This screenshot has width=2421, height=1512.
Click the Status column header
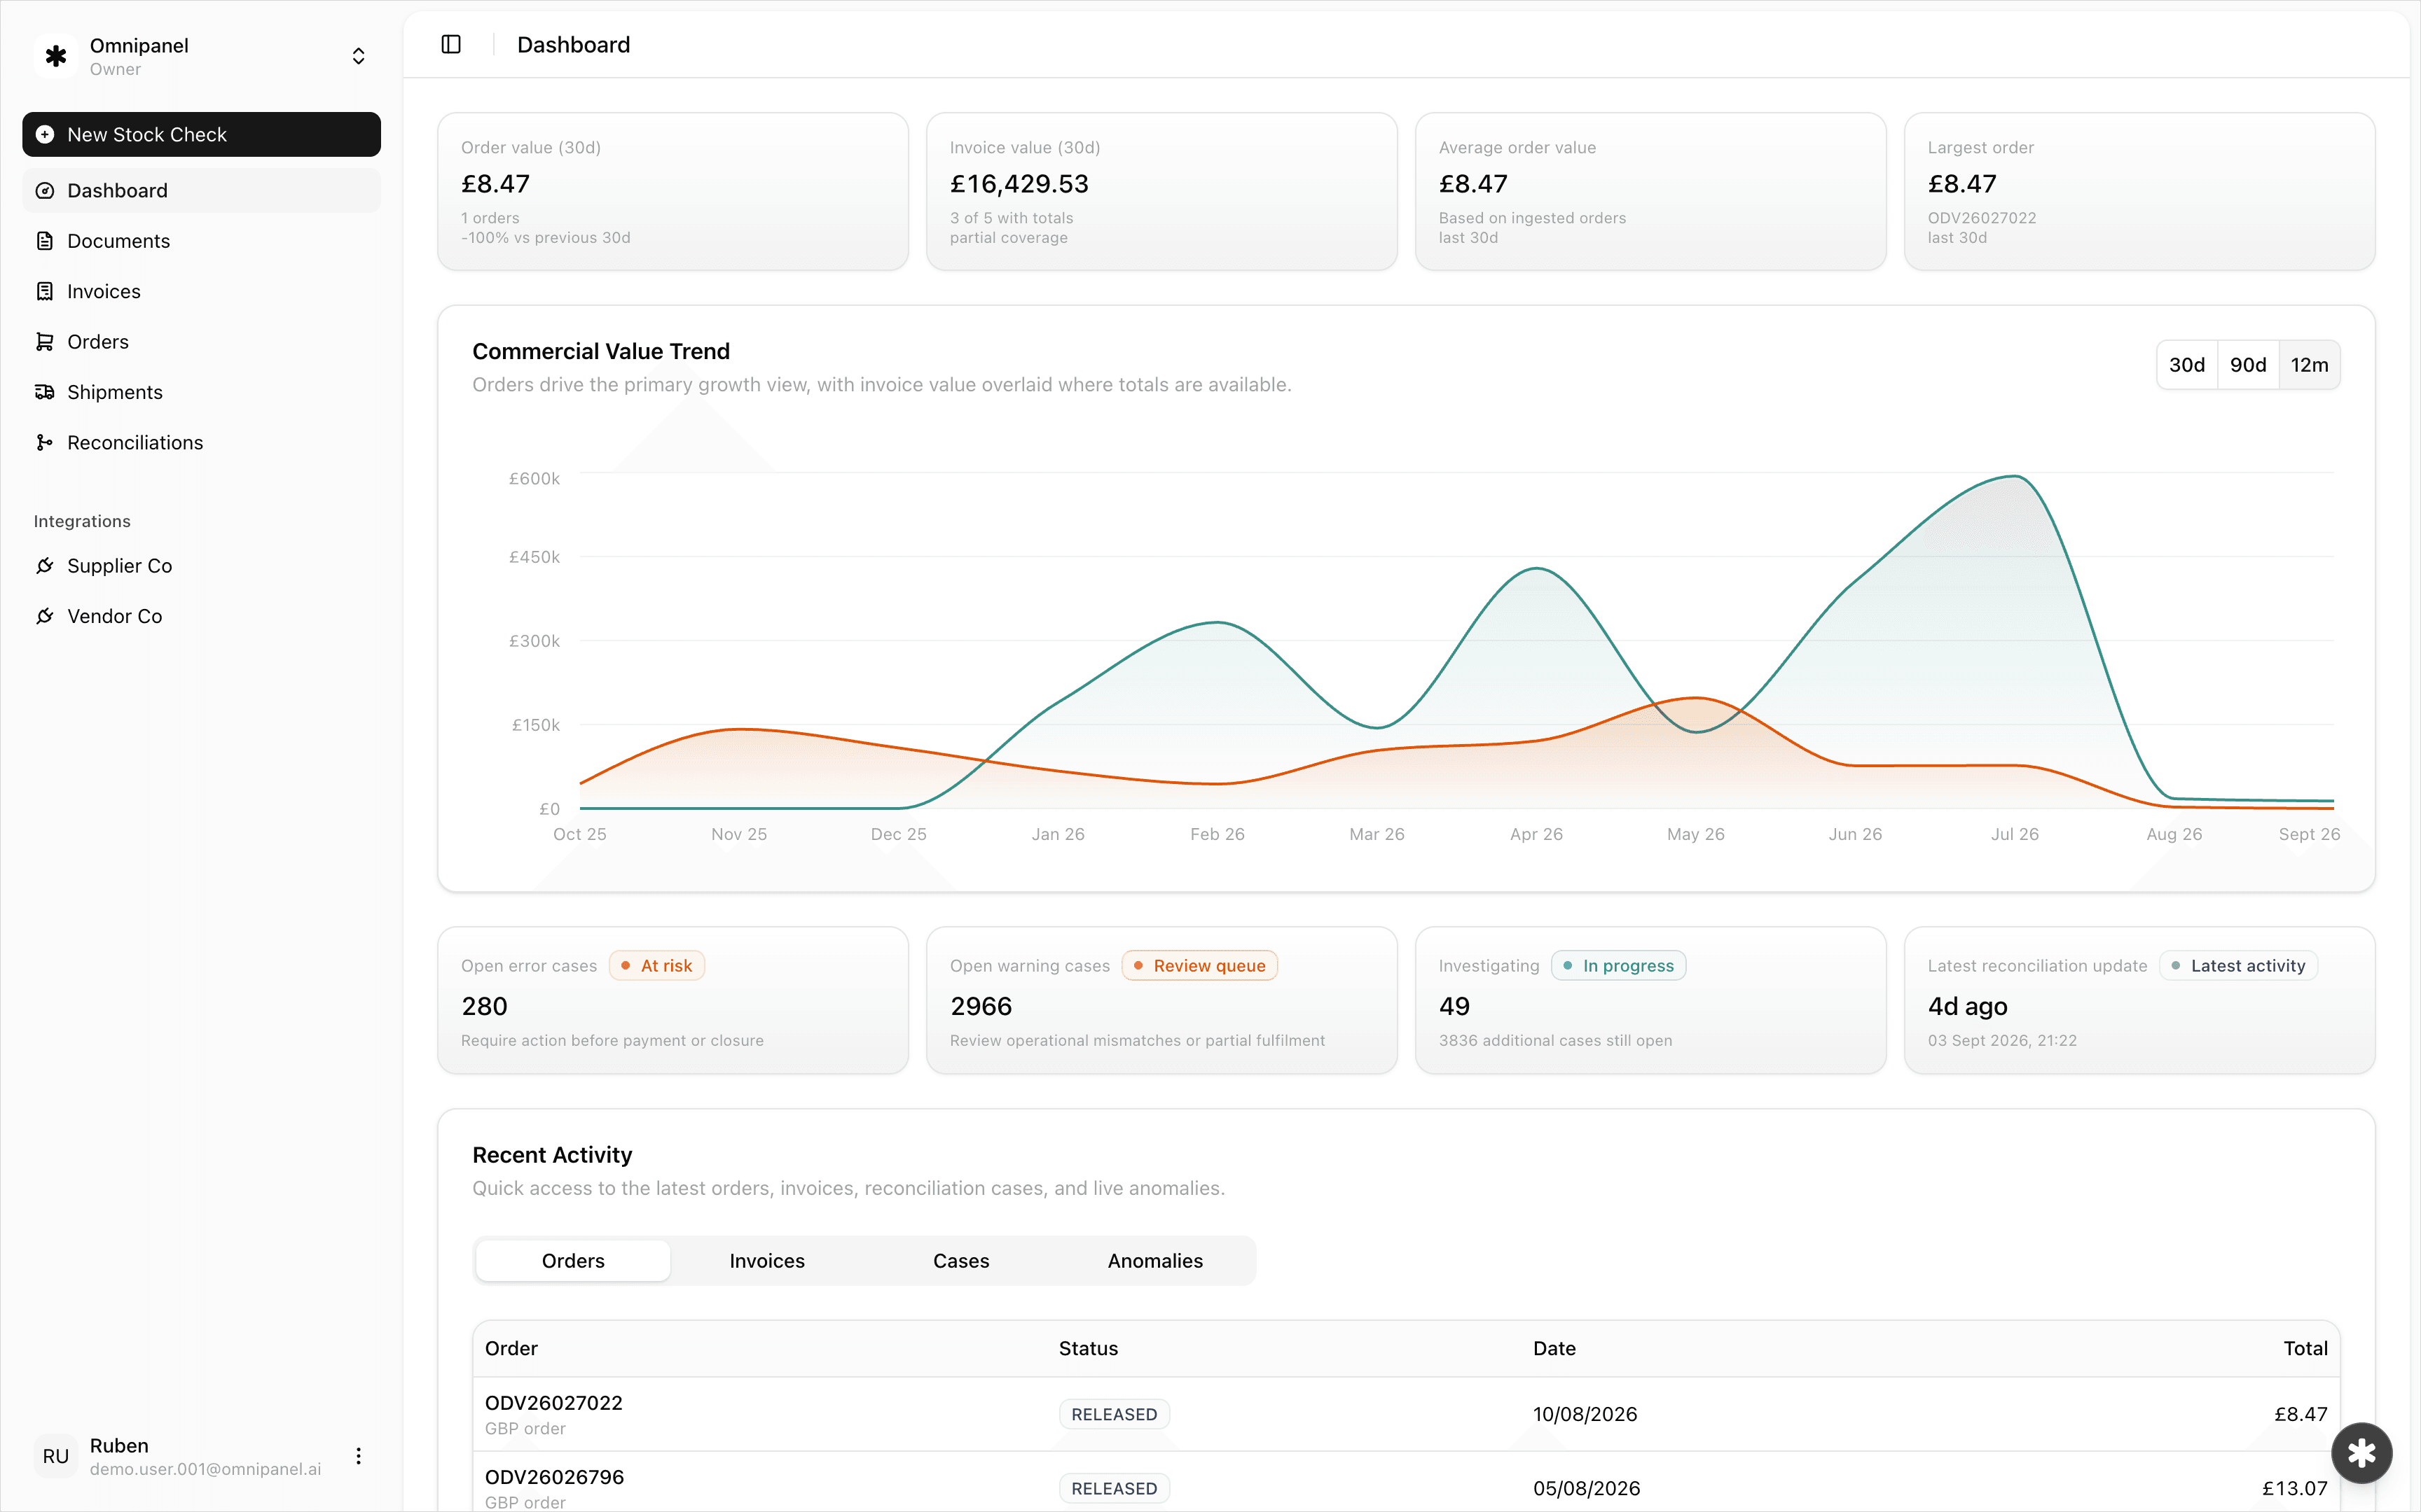coord(1089,1348)
